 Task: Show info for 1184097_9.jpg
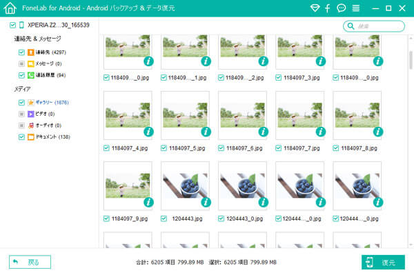[148, 202]
